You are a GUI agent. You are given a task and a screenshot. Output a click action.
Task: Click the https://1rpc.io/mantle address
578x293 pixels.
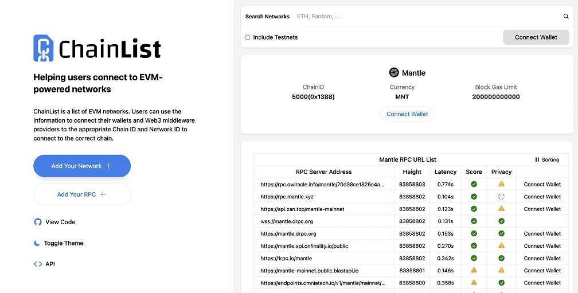click(x=286, y=259)
